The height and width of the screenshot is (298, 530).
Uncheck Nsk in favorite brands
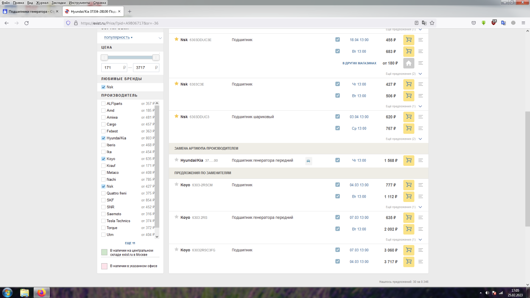tap(103, 87)
